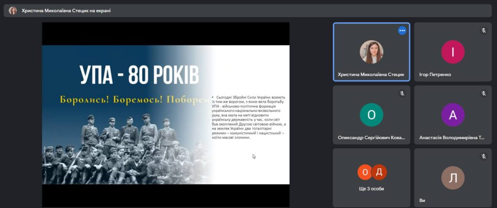Screen dimensions: 497x208
Task: Click muted microphone icon on Ігор Петренко tile
Action: coord(483,31)
